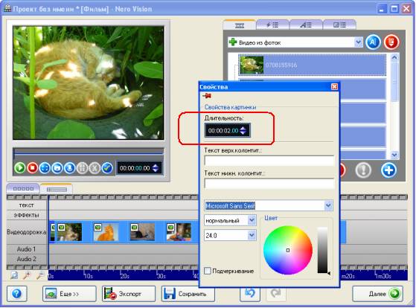Click the Далее button
Viewport: 416px width, 308px height.
(377, 294)
